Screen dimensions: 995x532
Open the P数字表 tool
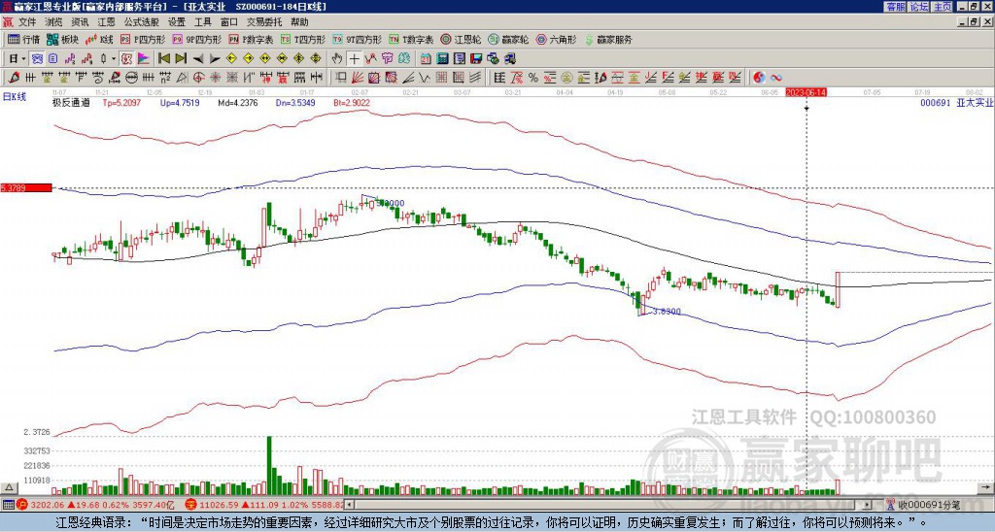tap(252, 39)
